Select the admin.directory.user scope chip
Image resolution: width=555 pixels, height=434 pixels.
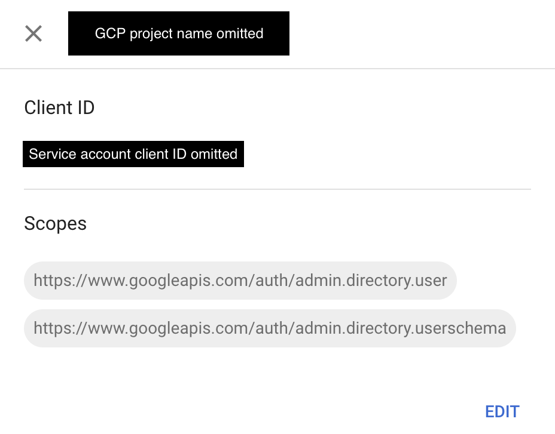pyautogui.click(x=240, y=281)
